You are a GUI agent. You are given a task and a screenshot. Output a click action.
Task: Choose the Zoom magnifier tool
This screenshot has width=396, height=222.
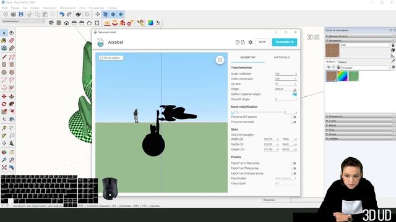(4, 160)
